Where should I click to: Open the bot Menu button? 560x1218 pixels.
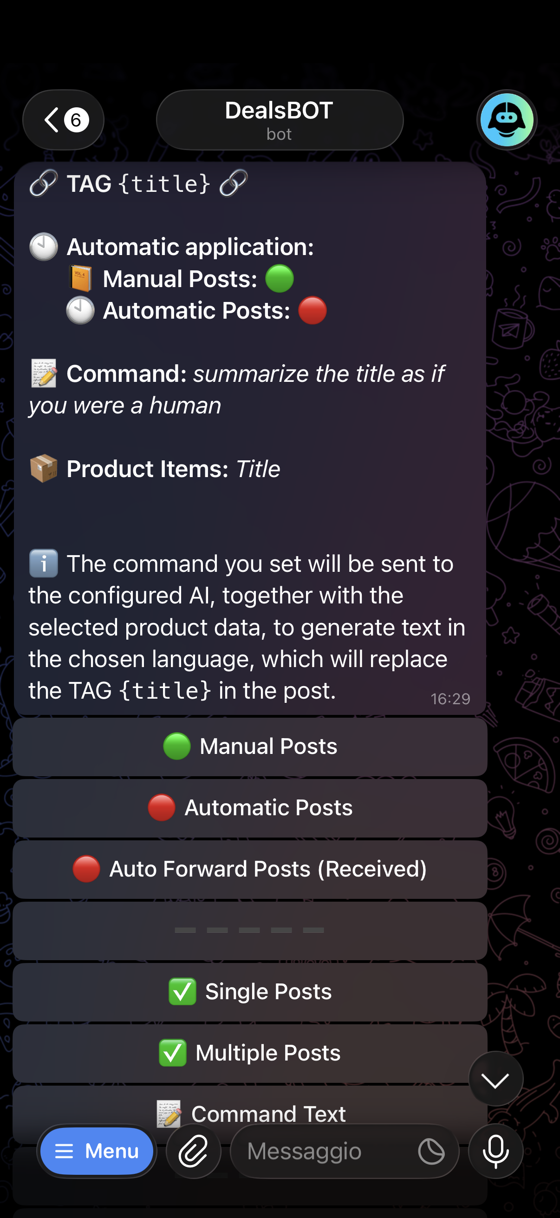(97, 1151)
